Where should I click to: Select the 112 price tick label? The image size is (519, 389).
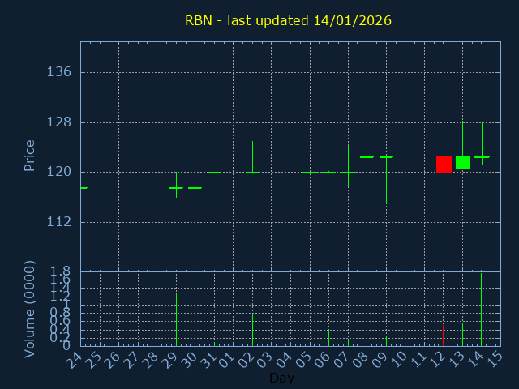(x=59, y=222)
